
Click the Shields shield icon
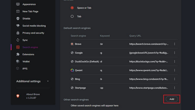point(18,18)
